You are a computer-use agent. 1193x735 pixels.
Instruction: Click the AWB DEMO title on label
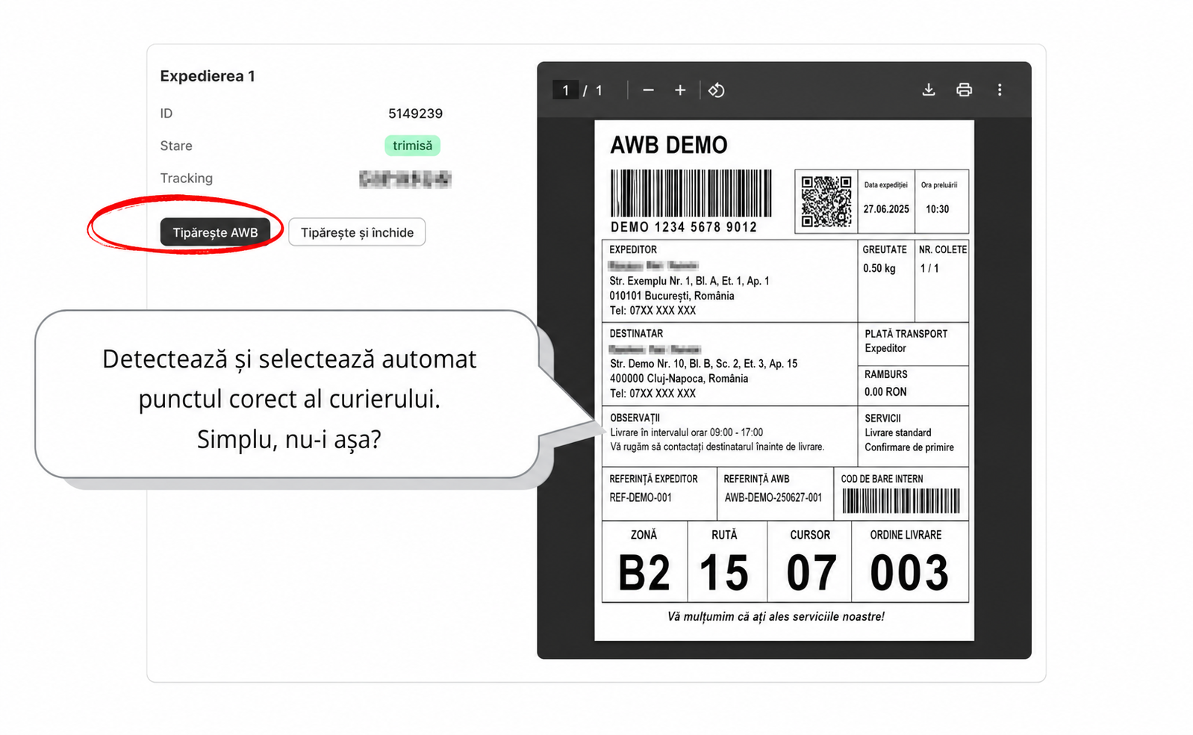coord(669,145)
